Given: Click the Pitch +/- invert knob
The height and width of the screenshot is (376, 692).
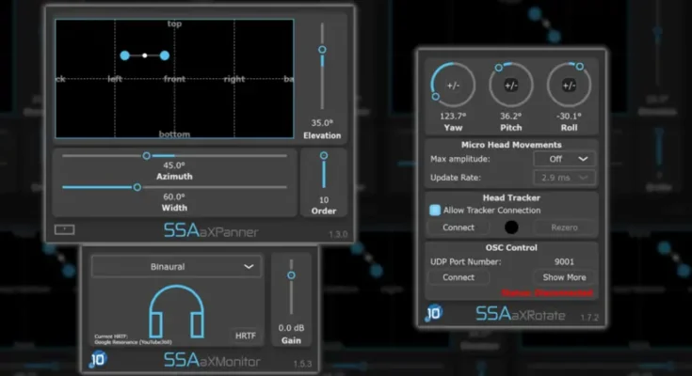Looking at the screenshot, I should 511,86.
